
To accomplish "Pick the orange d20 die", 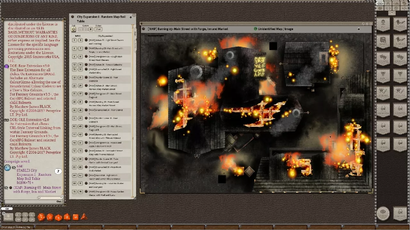I will tap(41, 217).
